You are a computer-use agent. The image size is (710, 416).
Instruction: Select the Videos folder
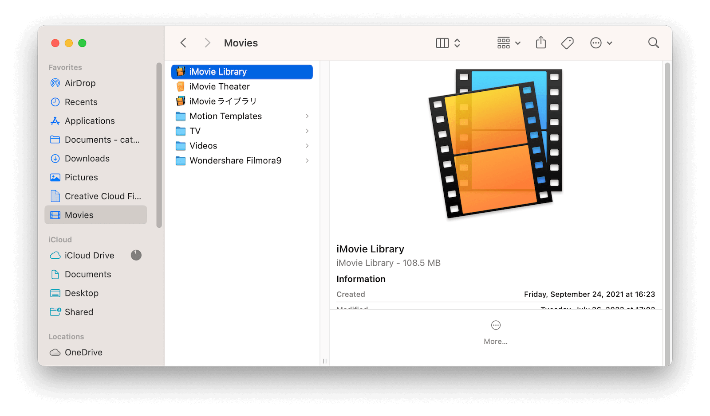[x=242, y=146]
